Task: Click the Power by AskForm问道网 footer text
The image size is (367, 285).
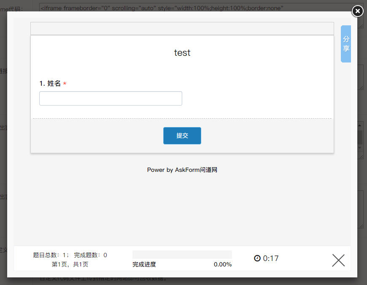Action: [x=182, y=170]
